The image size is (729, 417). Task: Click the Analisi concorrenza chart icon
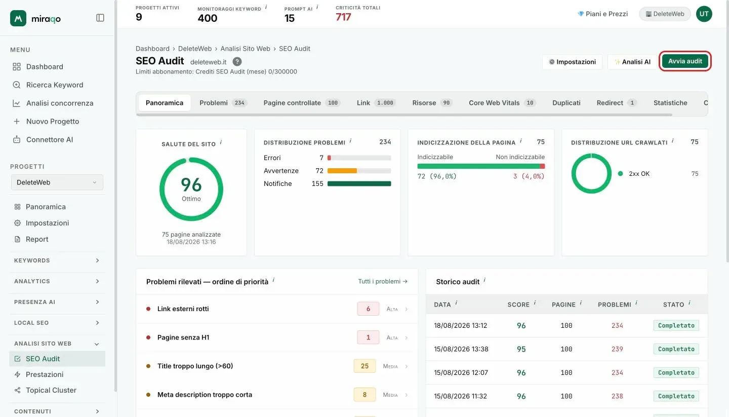17,103
